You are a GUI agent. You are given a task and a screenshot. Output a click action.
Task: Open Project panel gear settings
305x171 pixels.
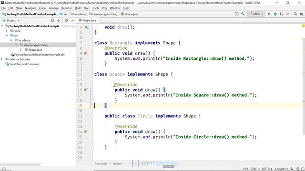67,20
